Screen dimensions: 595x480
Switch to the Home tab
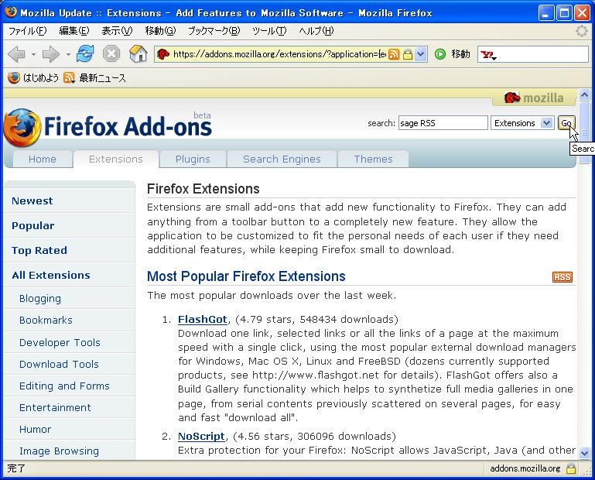coord(43,159)
